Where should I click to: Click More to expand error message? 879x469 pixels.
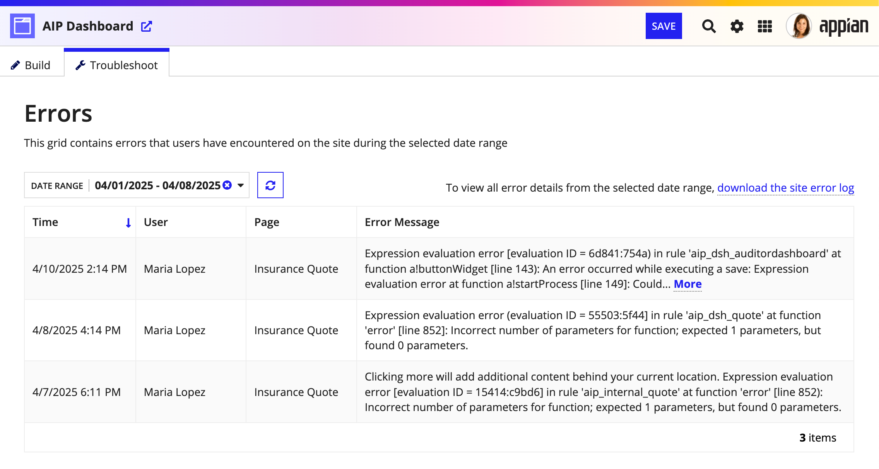pyautogui.click(x=688, y=284)
